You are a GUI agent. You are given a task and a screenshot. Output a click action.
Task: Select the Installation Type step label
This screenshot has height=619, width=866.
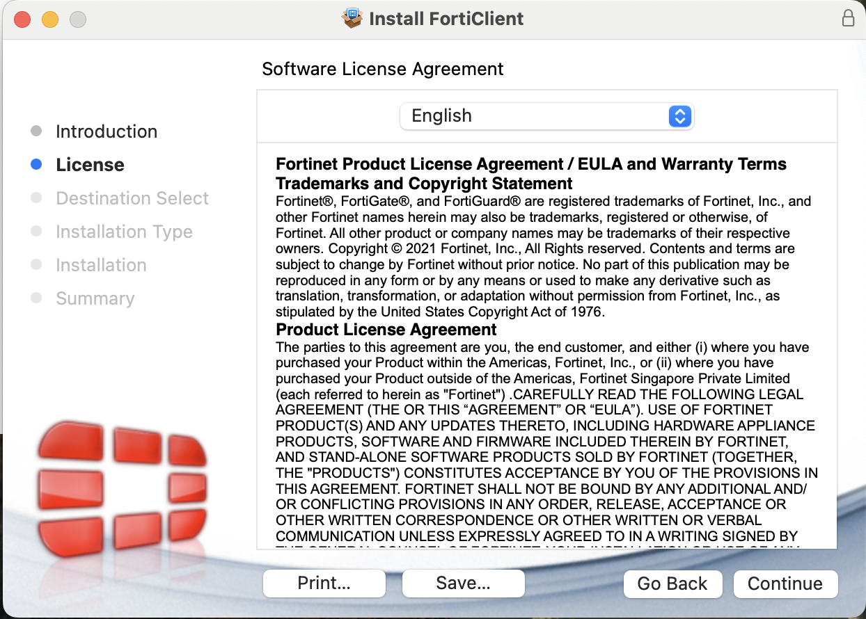[x=124, y=232]
